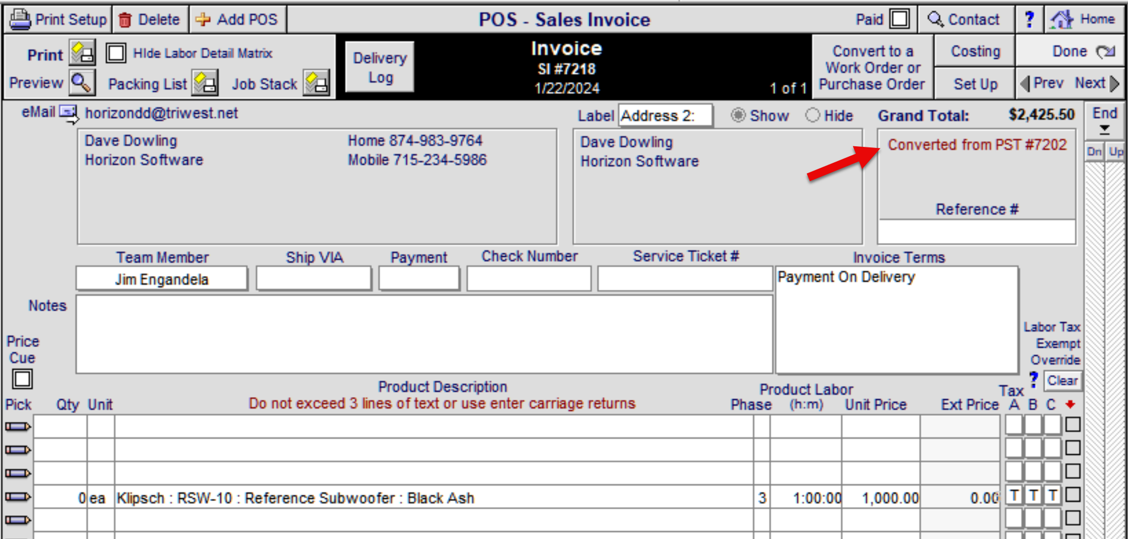The image size is (1128, 539).
Task: Click the 1,000.00 unit price cell
Action: [x=881, y=497]
